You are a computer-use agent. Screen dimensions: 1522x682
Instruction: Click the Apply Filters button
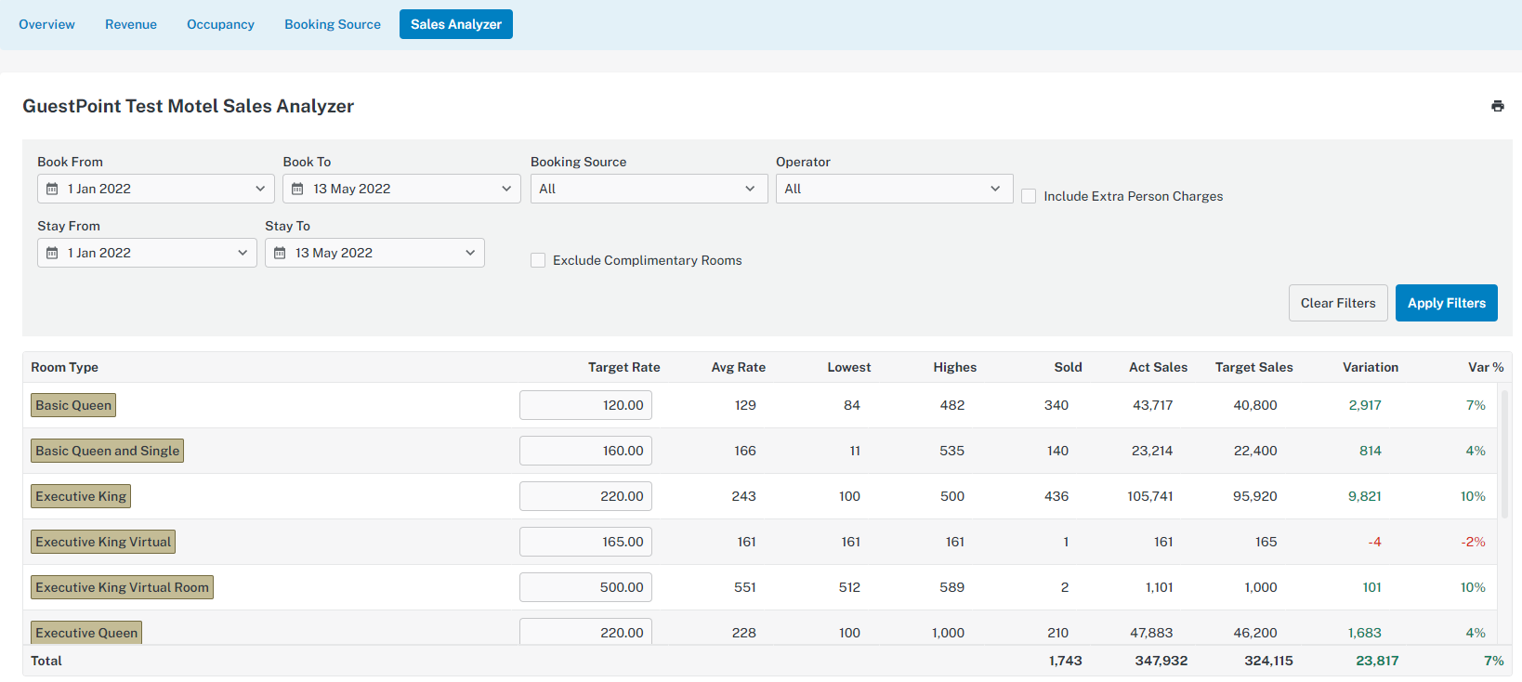(1447, 303)
